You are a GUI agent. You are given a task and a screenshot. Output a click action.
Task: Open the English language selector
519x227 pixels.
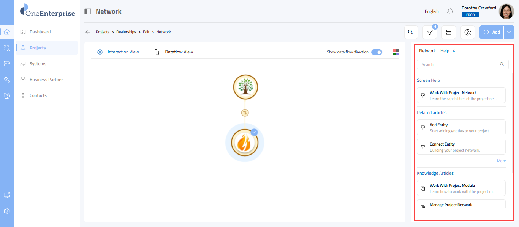[432, 11]
